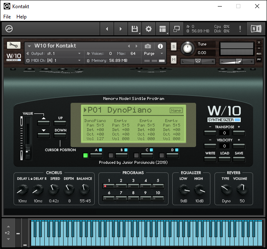Click the W/10 instrument logo thumbnail
The image size is (267, 249).
tap(14, 57)
